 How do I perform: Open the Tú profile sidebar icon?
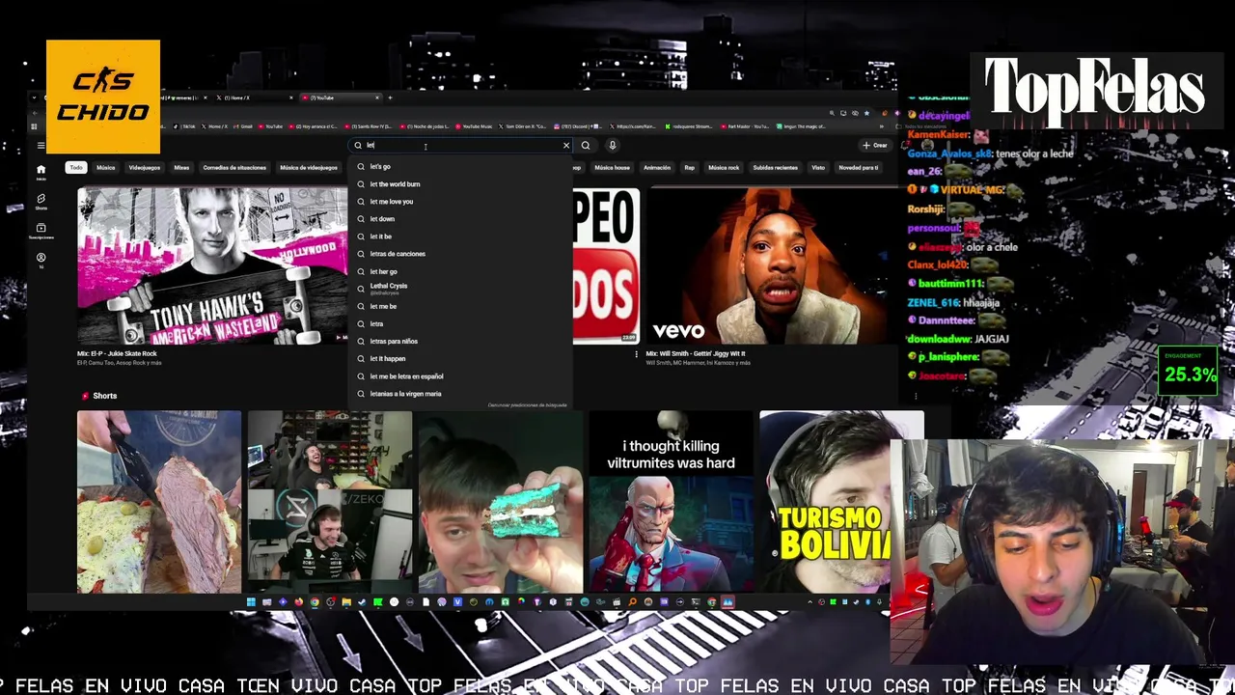point(41,260)
